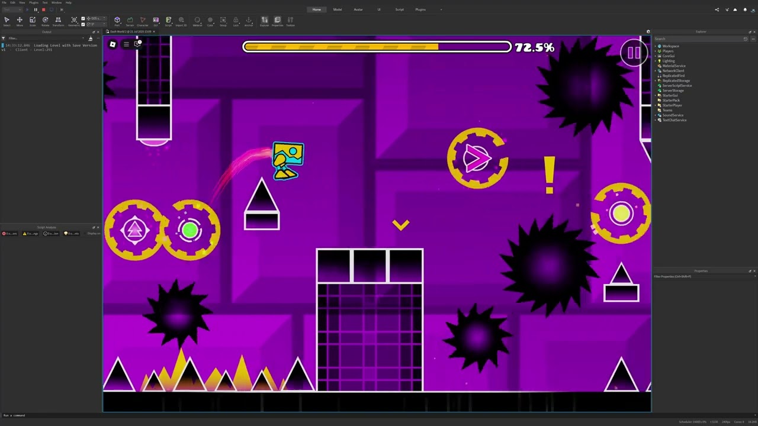Expand the CoreGui tree node
The image size is (758, 426).
(x=656, y=56)
